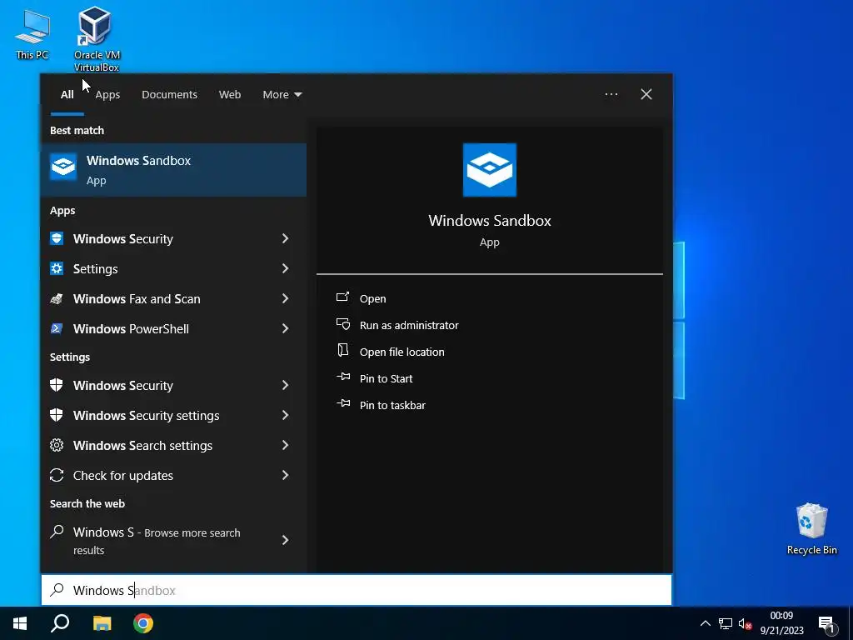This screenshot has height=640, width=853.
Task: Click gear icon next to Windows Search settings
Action: pyautogui.click(x=57, y=445)
